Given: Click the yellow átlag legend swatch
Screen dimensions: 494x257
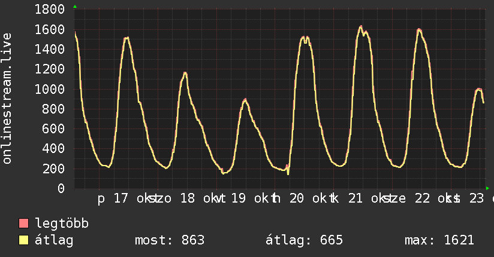Looking at the screenshot, I should (x=23, y=240).
